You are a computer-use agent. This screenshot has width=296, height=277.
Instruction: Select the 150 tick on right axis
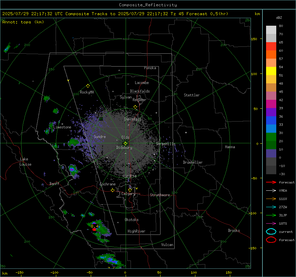point(254,39)
